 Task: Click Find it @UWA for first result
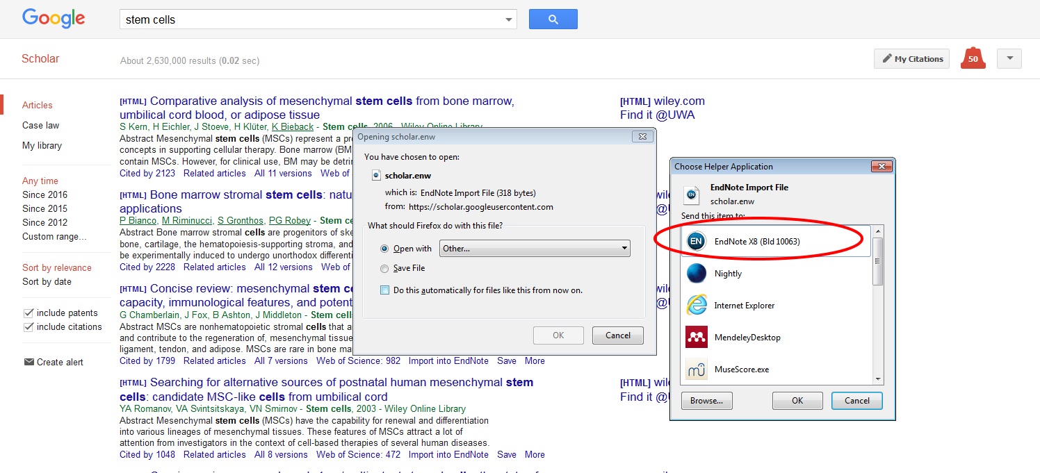657,115
